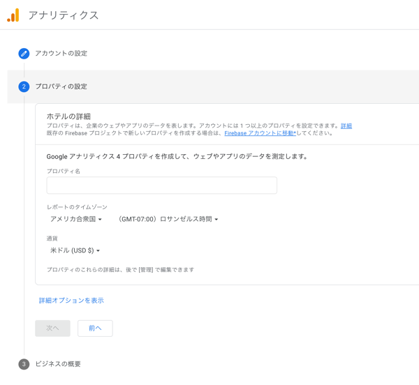The height and width of the screenshot is (385, 419).
Task: Click the プロパティ名 field label
Action: coord(64,171)
